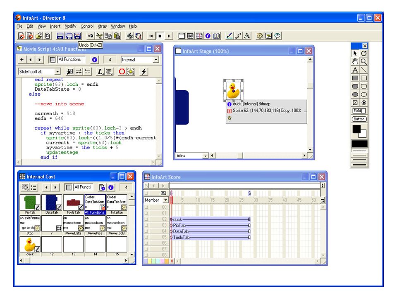Select the Line tool in palette
The image size is (397, 297).
(x=364, y=70)
